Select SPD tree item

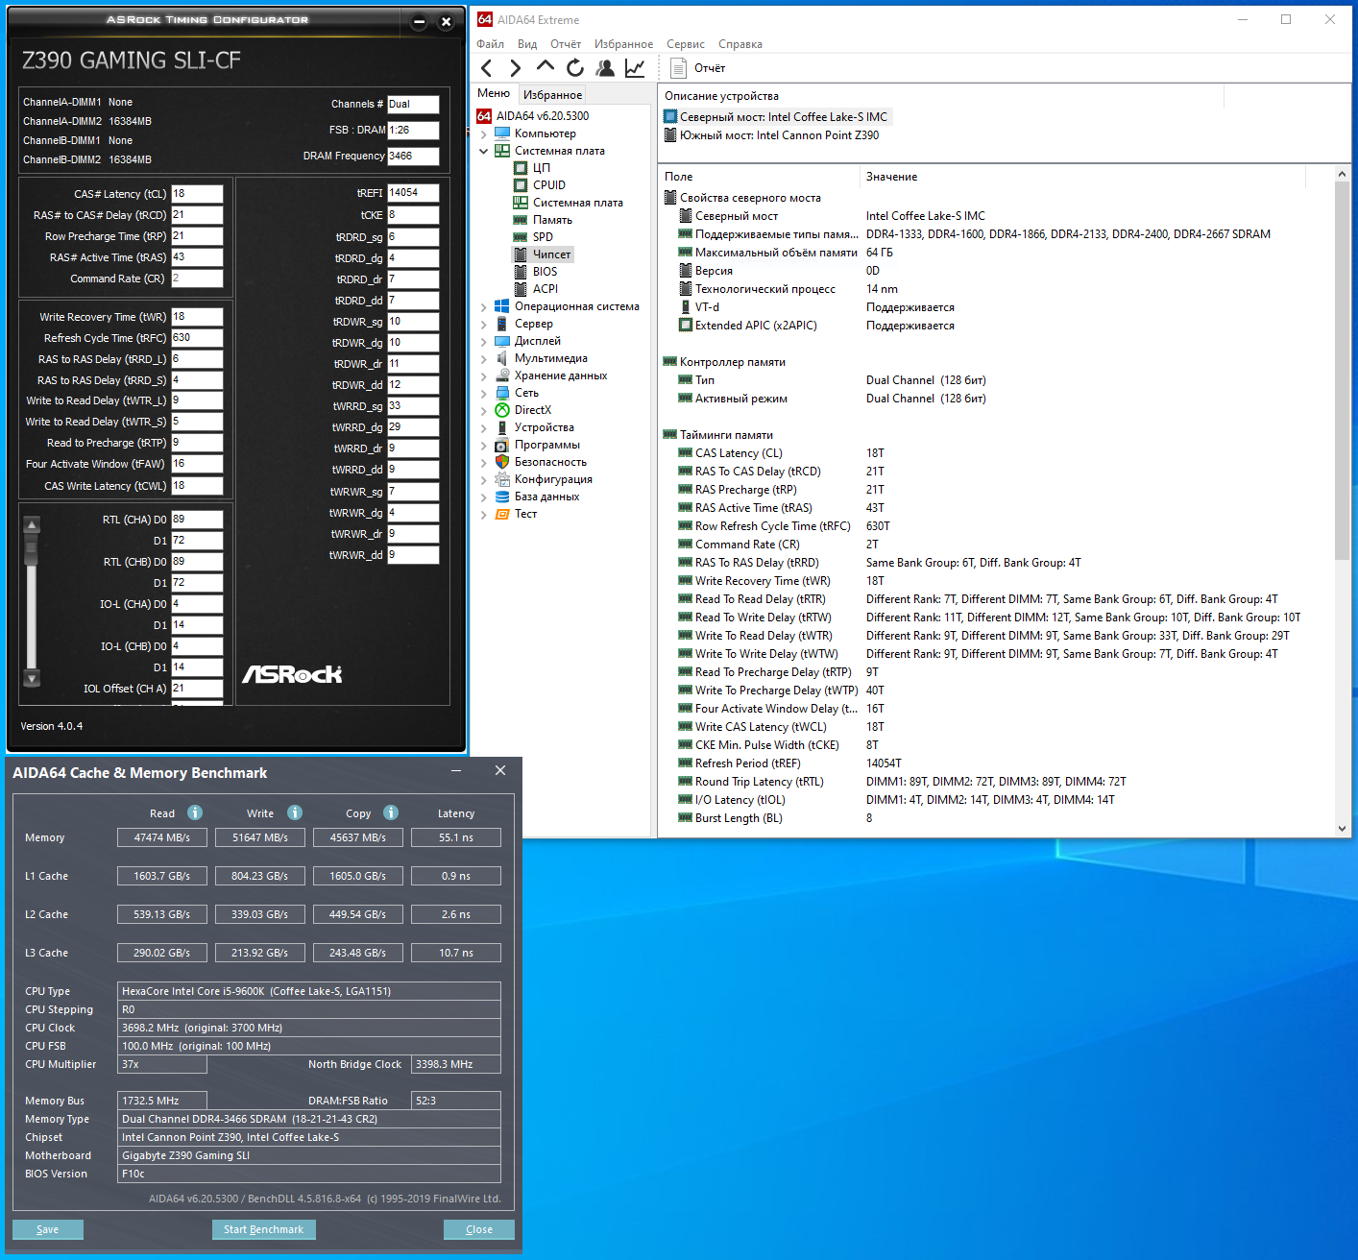point(543,237)
